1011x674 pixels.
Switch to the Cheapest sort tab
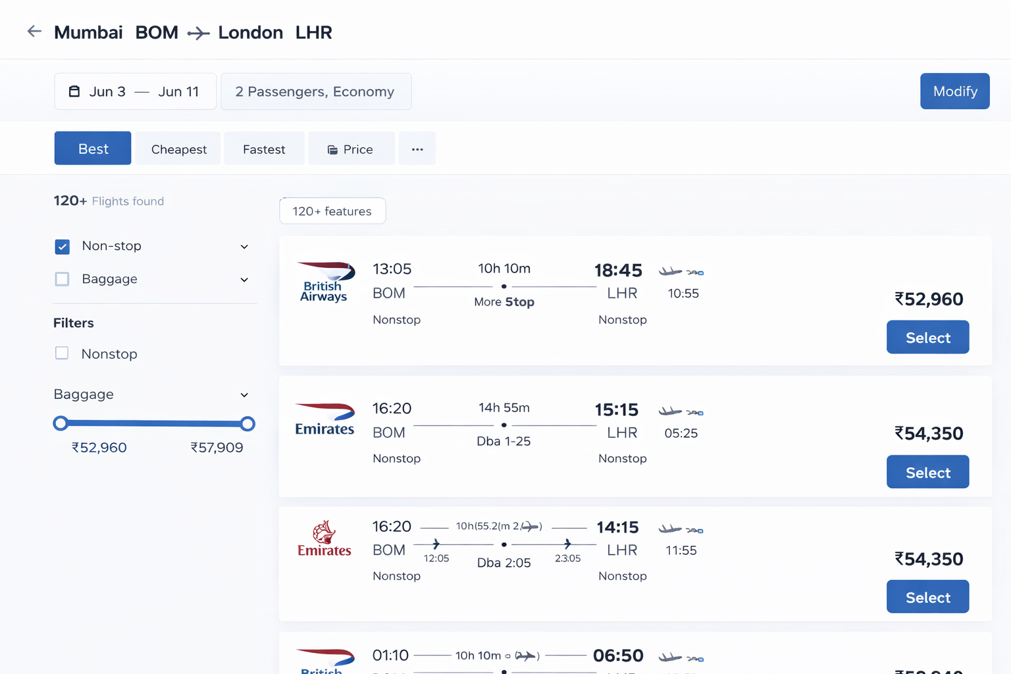pos(177,149)
